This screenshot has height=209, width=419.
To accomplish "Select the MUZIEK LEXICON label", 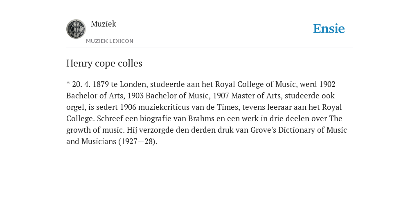I will tap(110, 41).
